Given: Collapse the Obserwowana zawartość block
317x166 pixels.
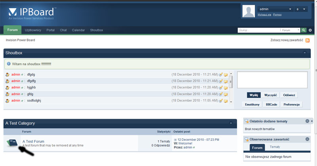Looking at the screenshot, I should [307, 139].
